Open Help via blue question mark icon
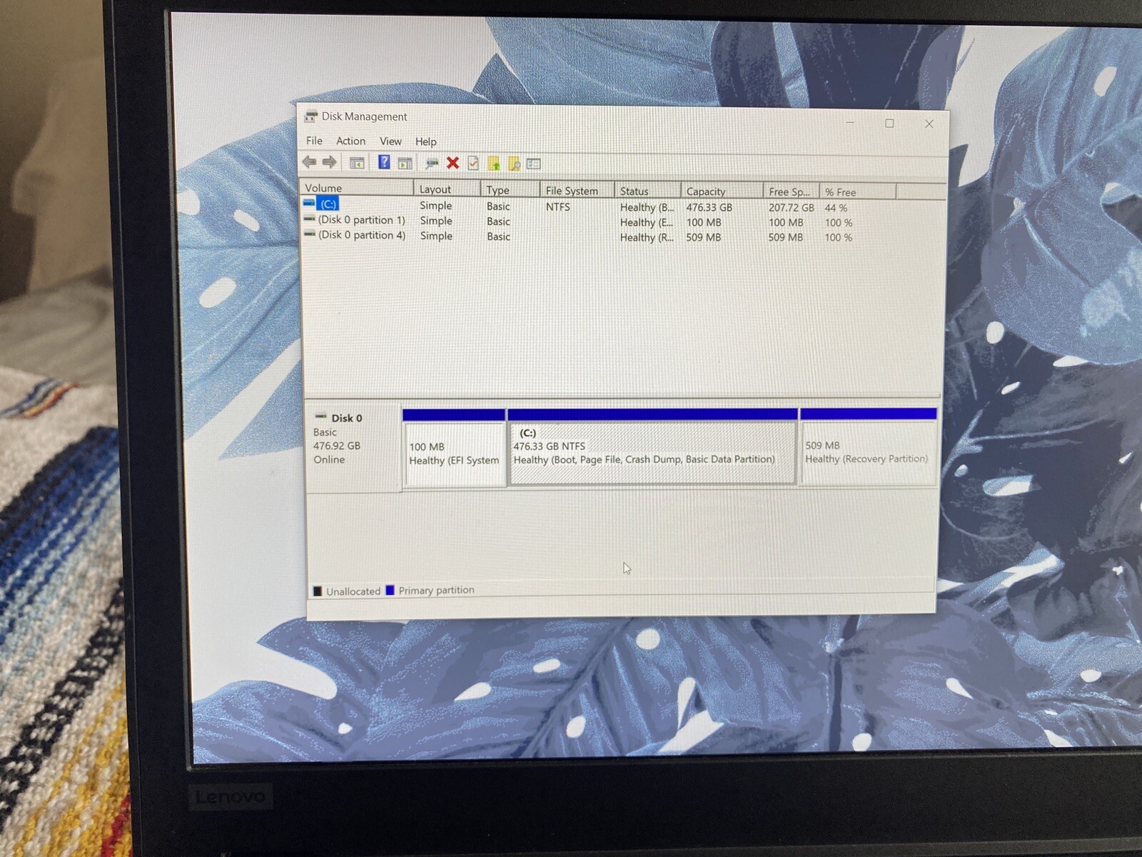Viewport: 1142px width, 857px height. (x=384, y=162)
